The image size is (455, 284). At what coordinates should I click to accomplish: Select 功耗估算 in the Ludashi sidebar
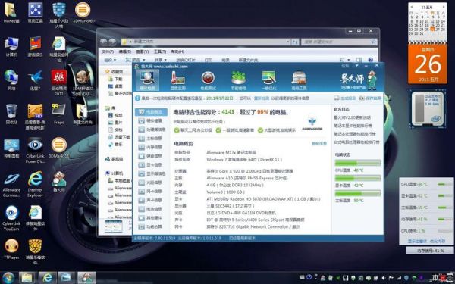click(x=151, y=226)
